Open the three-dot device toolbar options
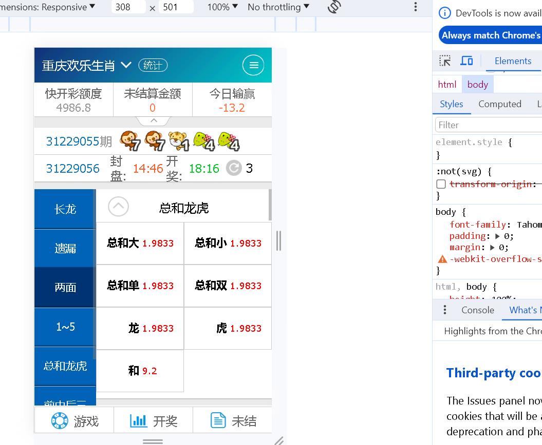 (416, 7)
